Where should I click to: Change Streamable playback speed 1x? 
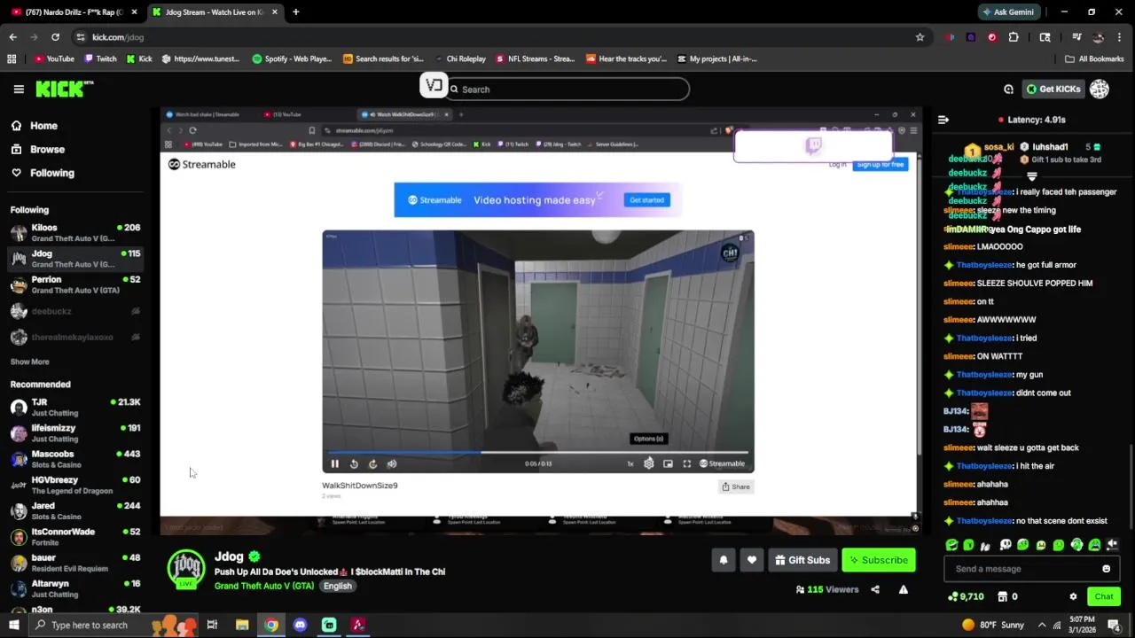(x=630, y=463)
